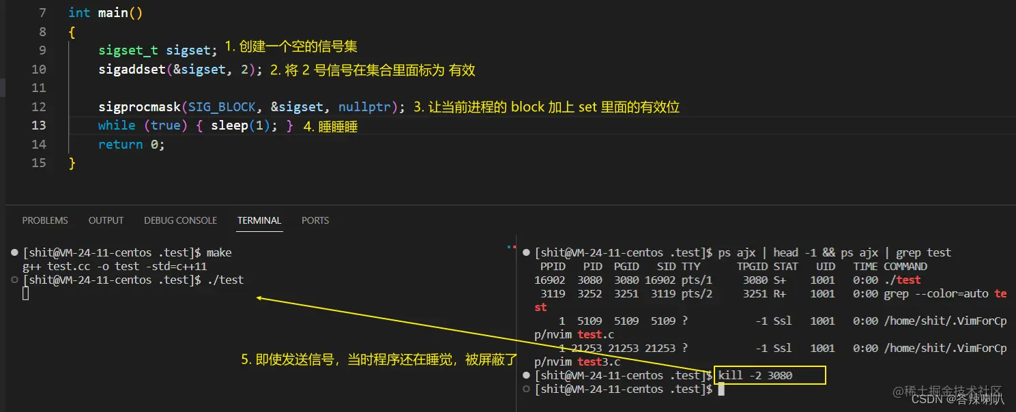The height and width of the screenshot is (412, 1016).
Task: Click the COMMAND column header
Action: coord(905,266)
